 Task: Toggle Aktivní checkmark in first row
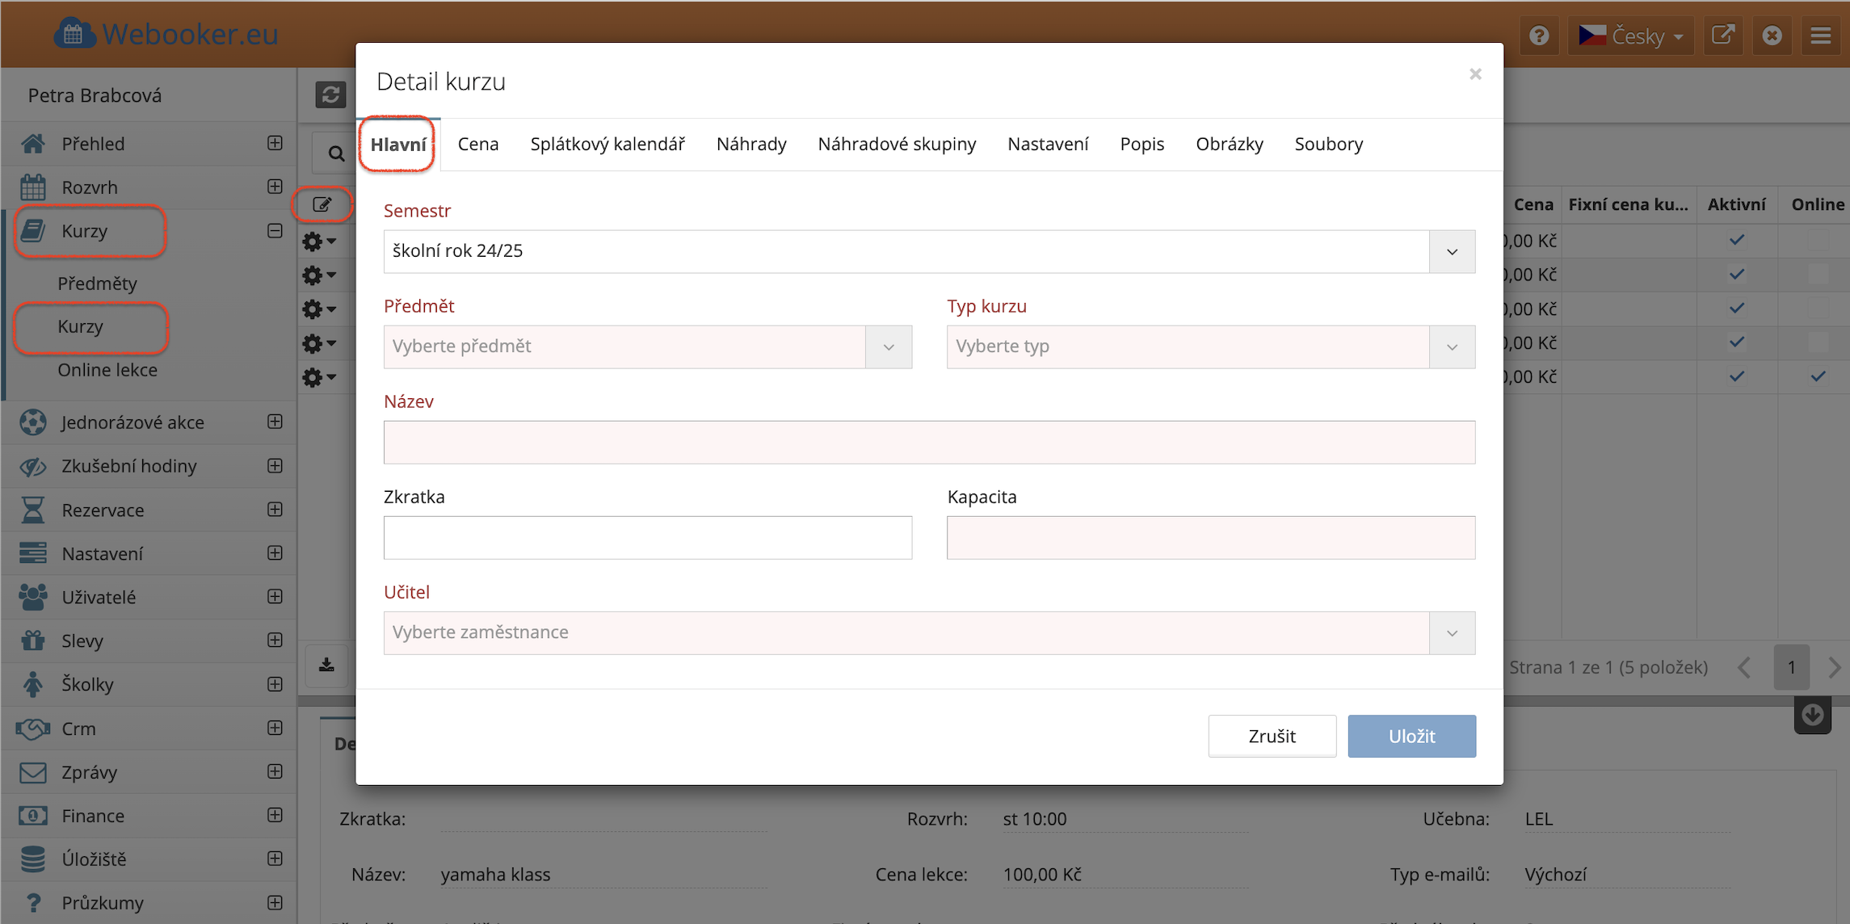pos(1736,240)
